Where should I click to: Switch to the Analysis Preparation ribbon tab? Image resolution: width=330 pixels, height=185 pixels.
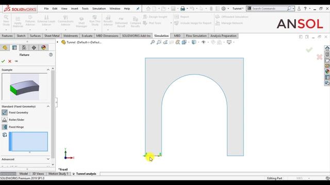(223, 36)
